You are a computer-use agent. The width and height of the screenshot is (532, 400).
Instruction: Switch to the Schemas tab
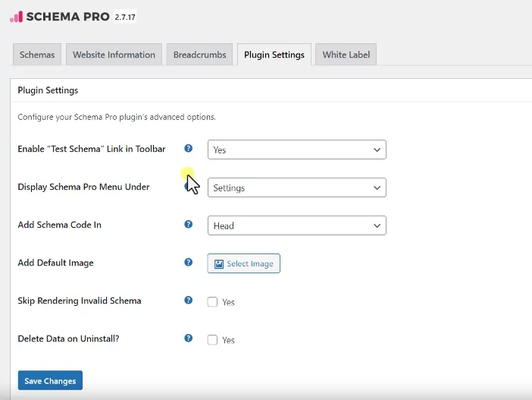click(x=37, y=55)
